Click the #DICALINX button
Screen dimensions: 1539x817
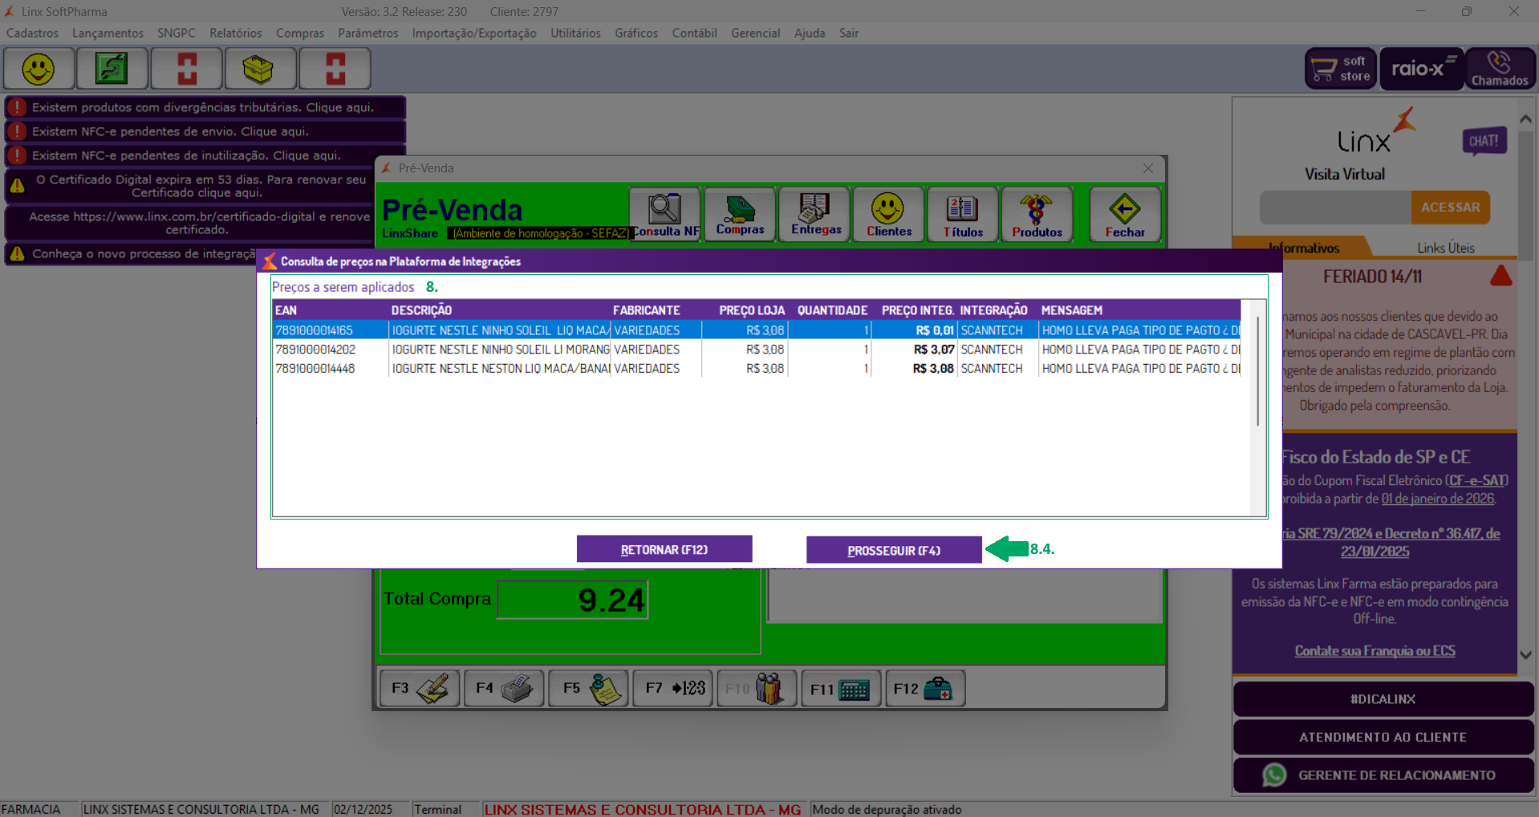coord(1383,699)
